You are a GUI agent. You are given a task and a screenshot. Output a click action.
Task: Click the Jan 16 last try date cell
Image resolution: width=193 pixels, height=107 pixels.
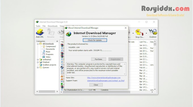pos(144,45)
